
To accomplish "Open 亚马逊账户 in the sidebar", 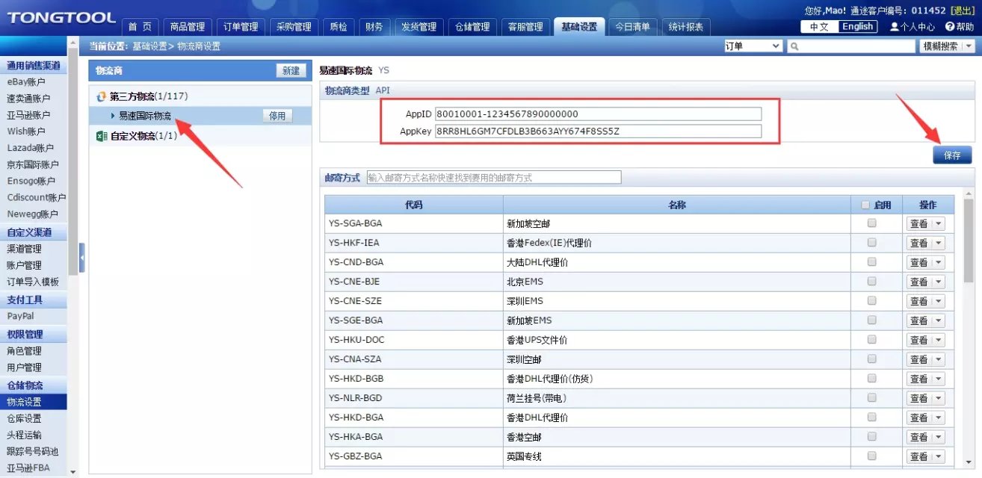I will tap(29, 115).
